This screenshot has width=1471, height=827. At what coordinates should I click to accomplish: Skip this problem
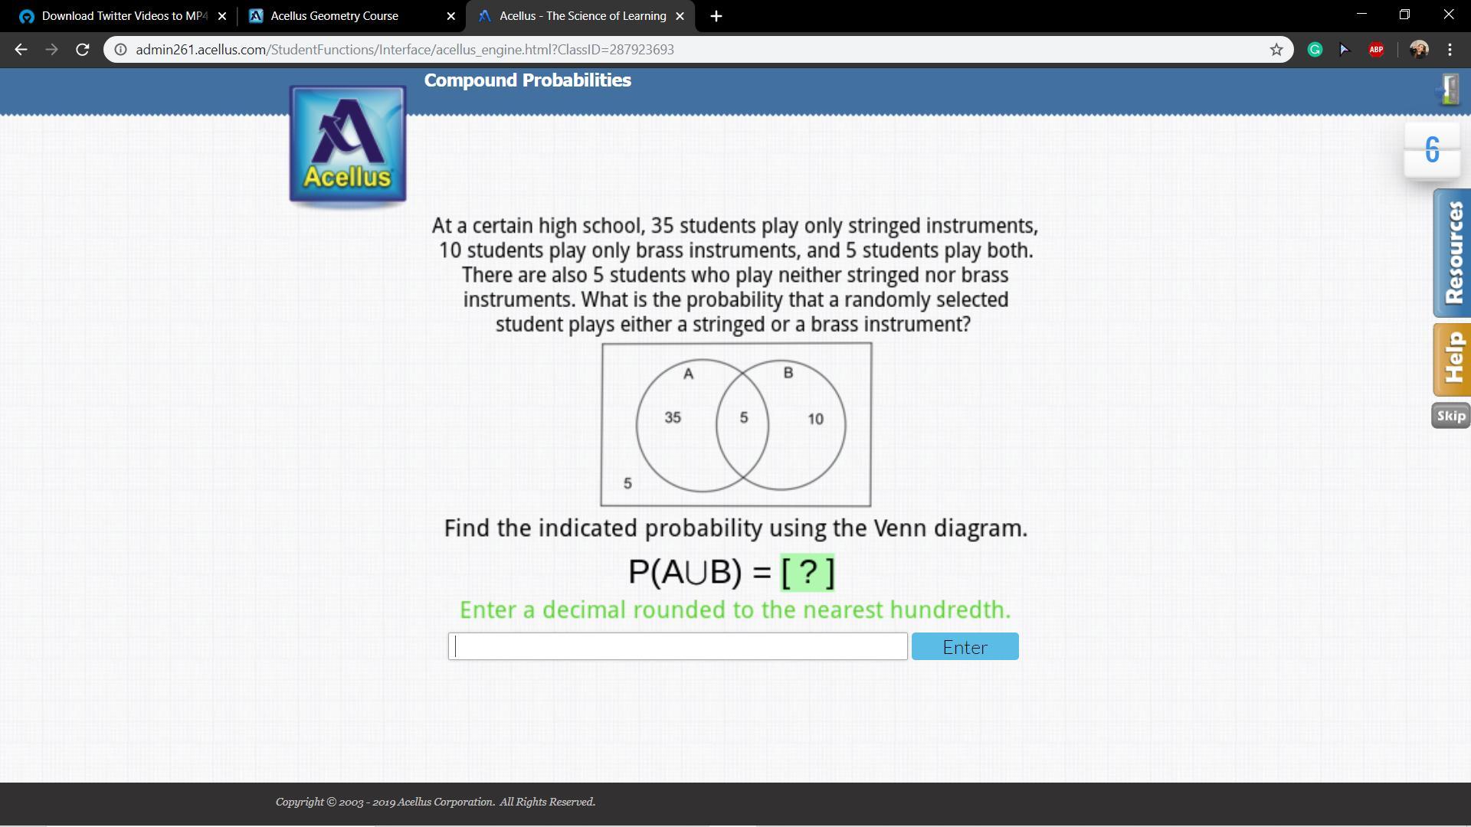click(1450, 416)
